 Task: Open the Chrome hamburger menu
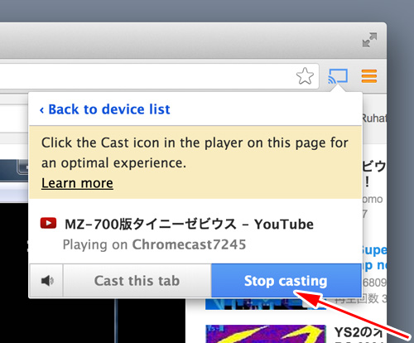pyautogui.click(x=369, y=76)
